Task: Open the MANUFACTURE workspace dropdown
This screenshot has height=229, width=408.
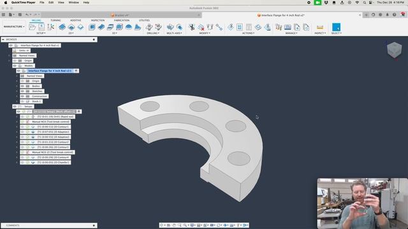Action: coord(14,27)
